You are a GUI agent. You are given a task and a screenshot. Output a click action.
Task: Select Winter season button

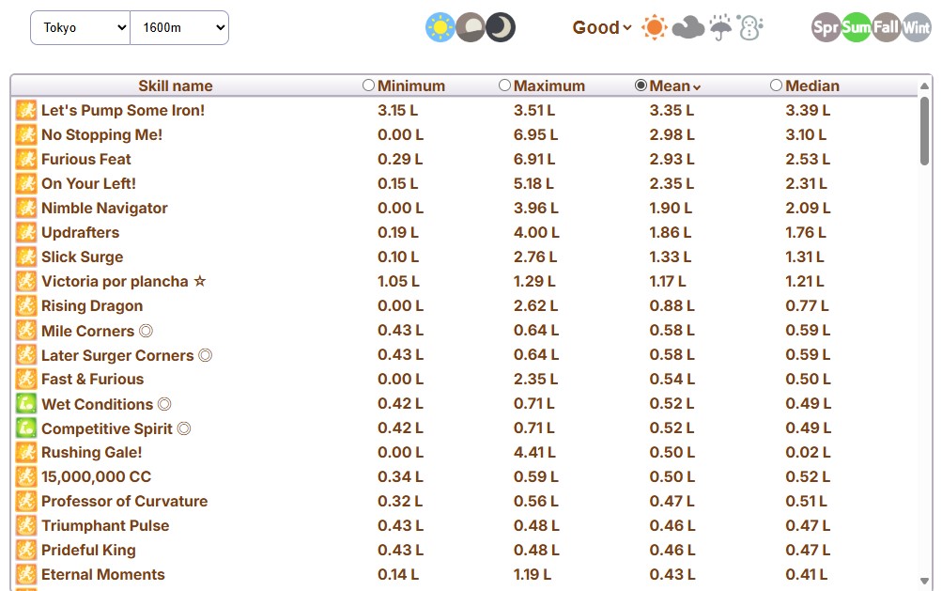pyautogui.click(x=916, y=27)
